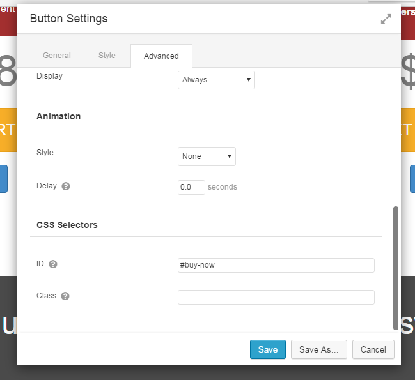This screenshot has height=380, width=415.
Task: Cancel the Button Settings dialog
Action: point(373,349)
